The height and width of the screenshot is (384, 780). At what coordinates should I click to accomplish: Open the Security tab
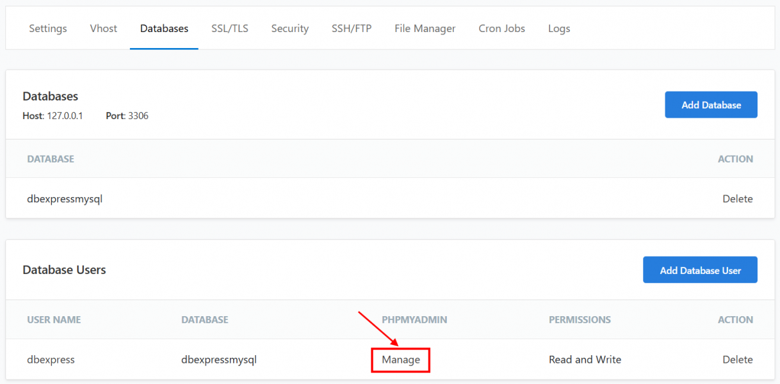[289, 29]
